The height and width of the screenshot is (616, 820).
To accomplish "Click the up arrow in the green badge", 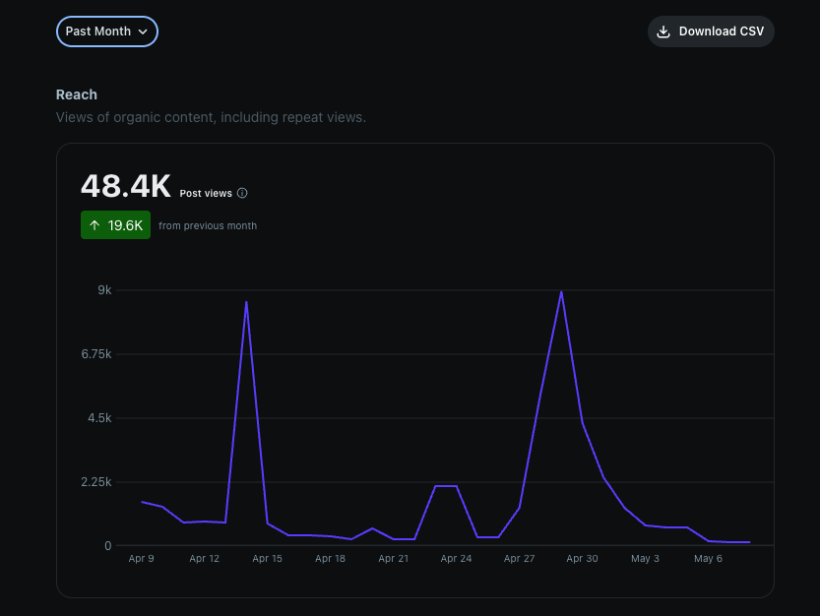I will point(95,225).
